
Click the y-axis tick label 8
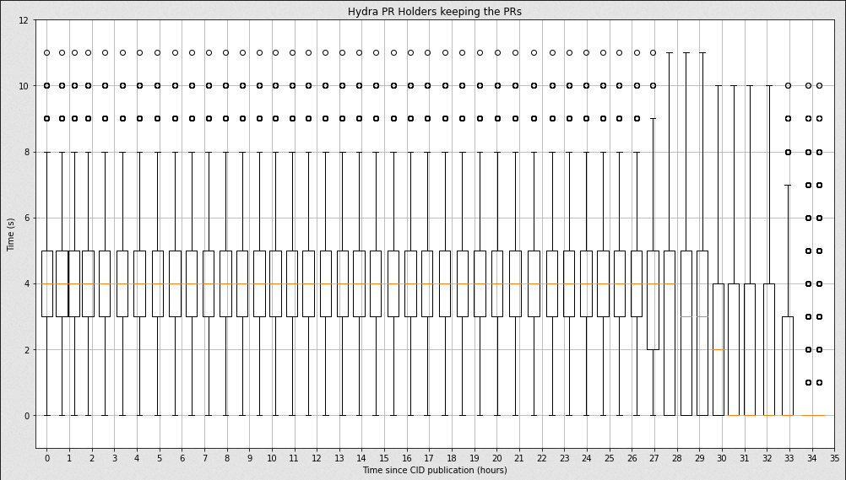[26, 152]
